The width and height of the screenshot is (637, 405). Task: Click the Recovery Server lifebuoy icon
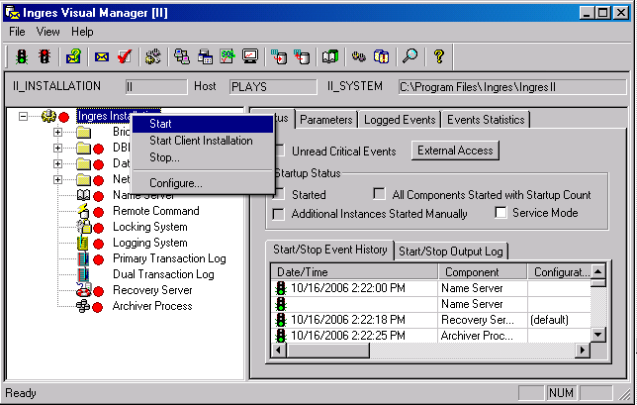pyautogui.click(x=84, y=290)
